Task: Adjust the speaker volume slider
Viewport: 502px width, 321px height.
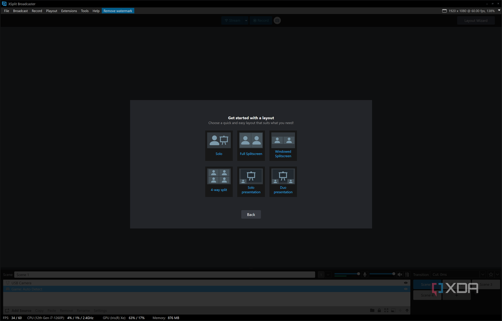Action: 382,274
